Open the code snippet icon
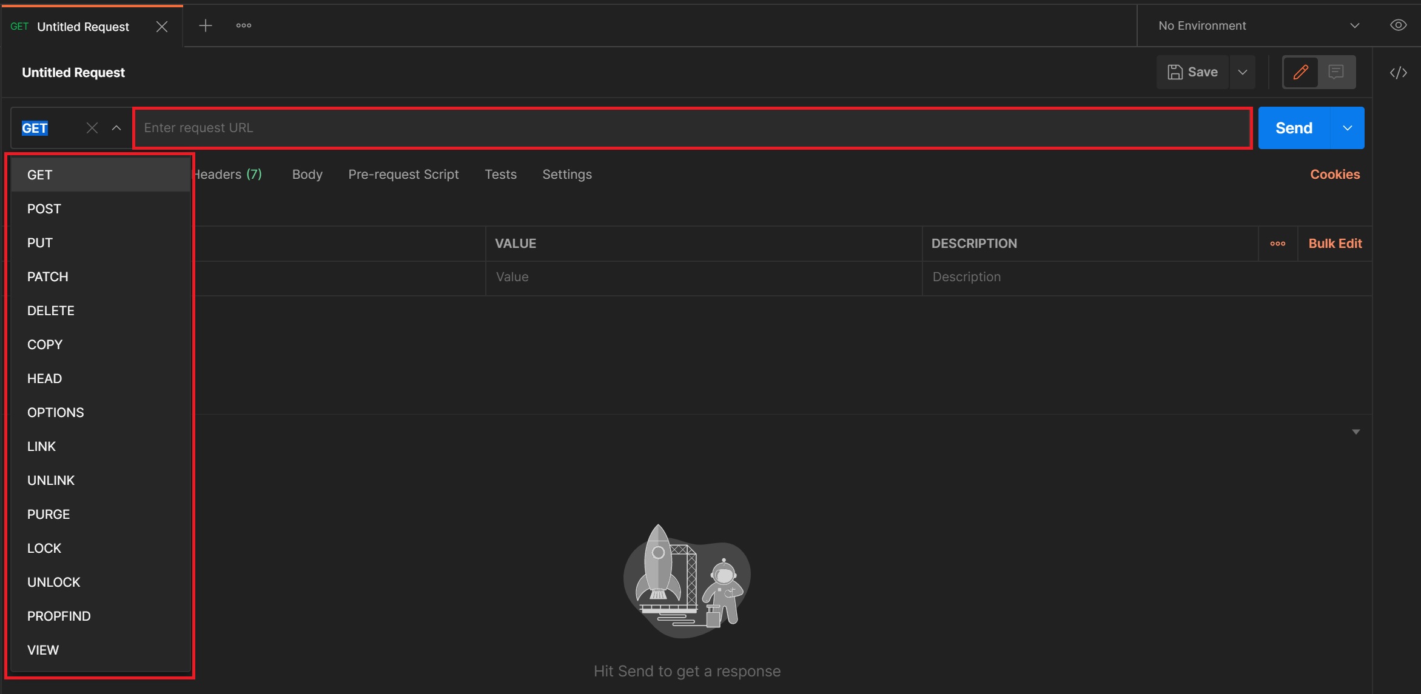 pyautogui.click(x=1398, y=73)
